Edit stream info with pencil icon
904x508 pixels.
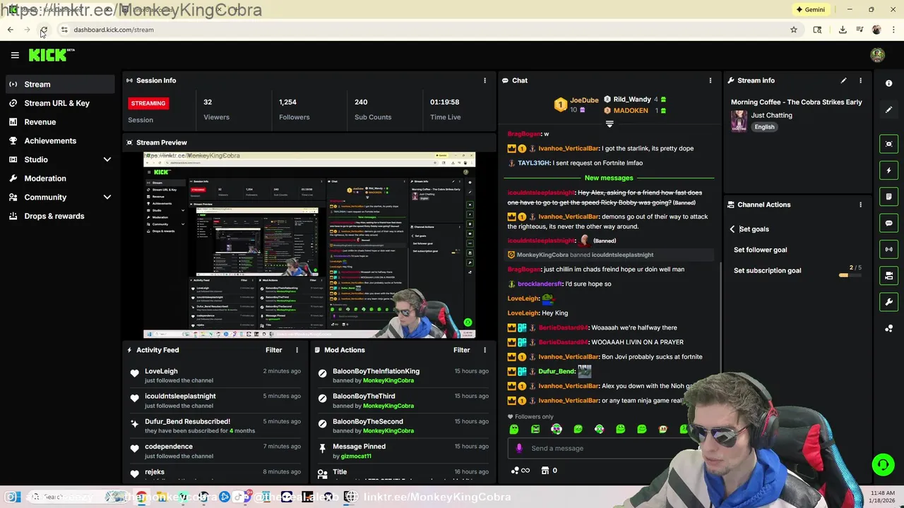[843, 80]
